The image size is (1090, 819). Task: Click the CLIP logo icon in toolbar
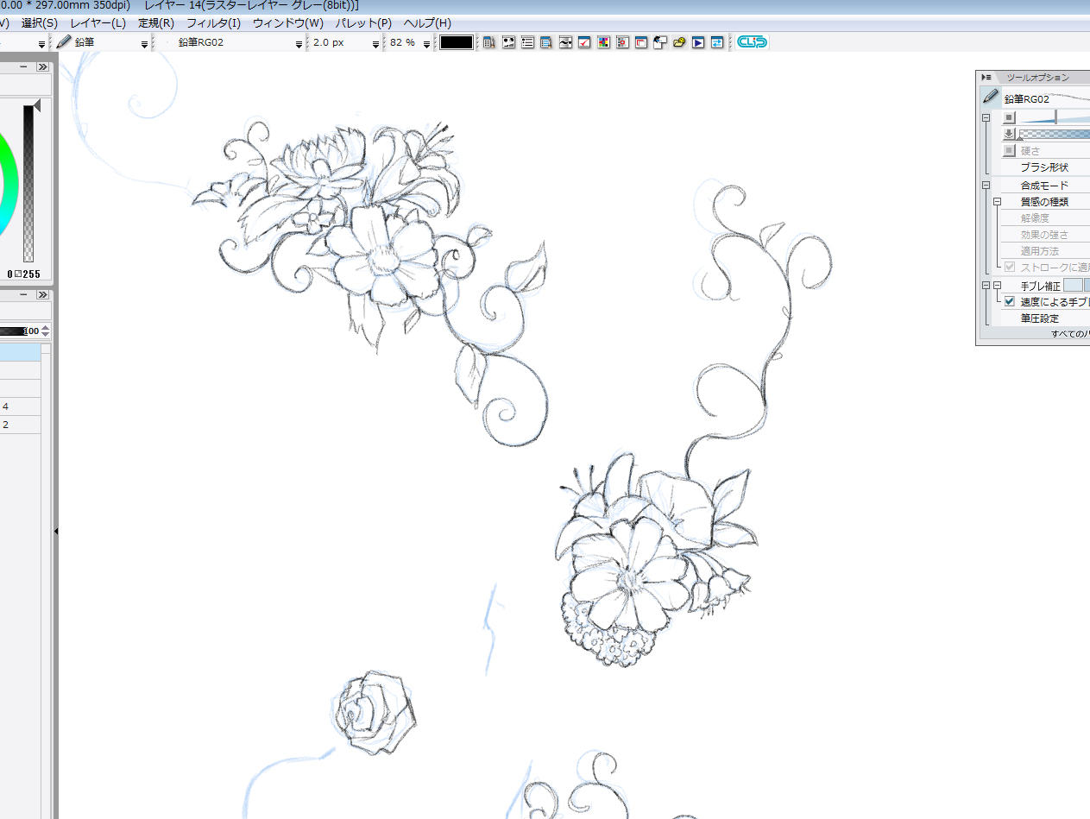tap(752, 42)
